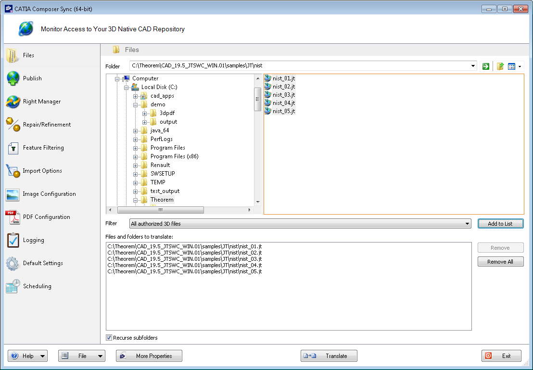Image resolution: width=533 pixels, height=370 pixels.
Task: Select the nist_05.jt path in translate list
Action: click(x=185, y=271)
